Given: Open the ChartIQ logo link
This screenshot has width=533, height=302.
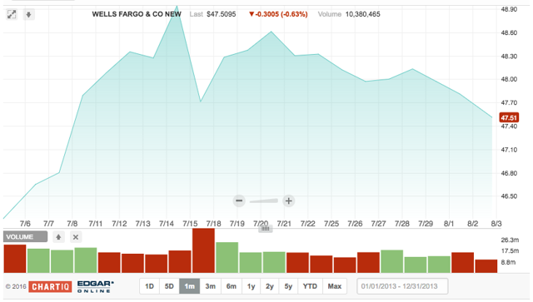Looking at the screenshot, I should 50,287.
